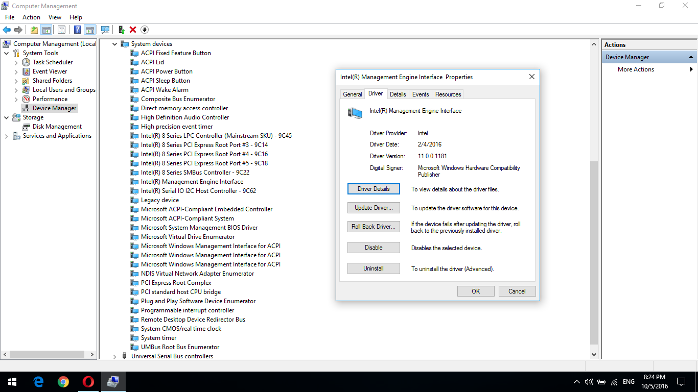Open the Windows Start button
698x392 pixels.
(12, 382)
